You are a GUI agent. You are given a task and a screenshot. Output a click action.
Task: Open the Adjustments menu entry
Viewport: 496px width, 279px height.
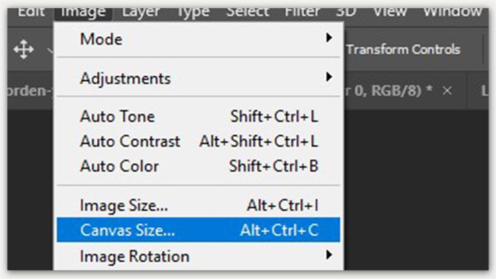pos(125,78)
